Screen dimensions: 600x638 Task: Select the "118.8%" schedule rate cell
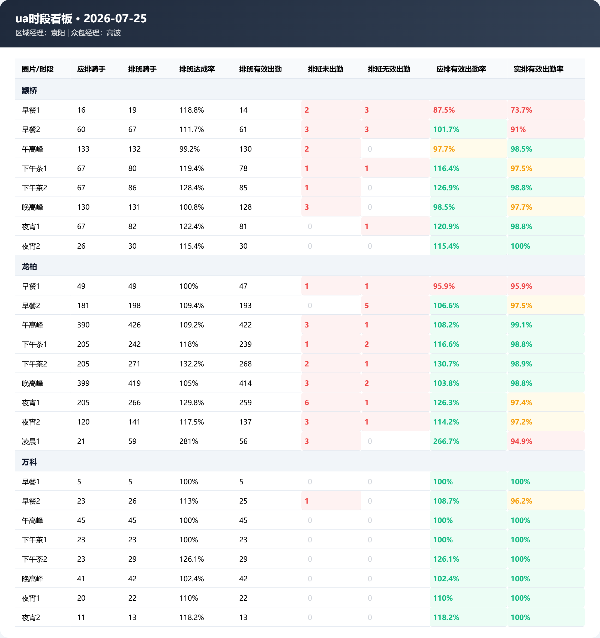click(192, 110)
